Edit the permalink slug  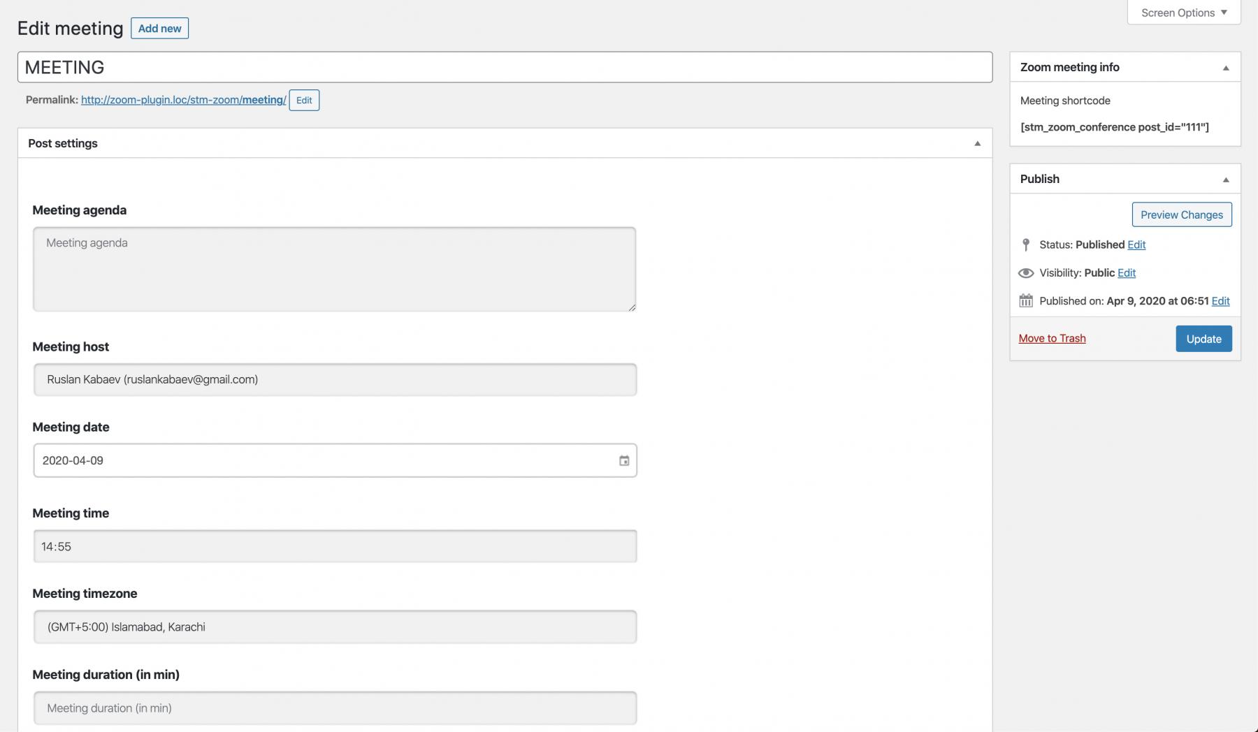304,100
